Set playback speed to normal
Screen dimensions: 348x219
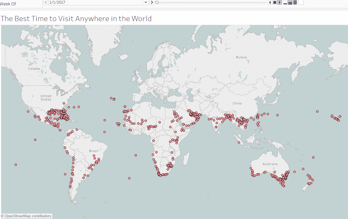coord(290,3)
